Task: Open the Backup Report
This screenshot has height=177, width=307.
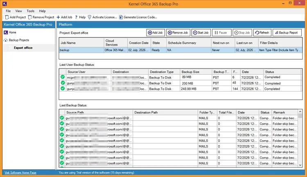Action: pyautogui.click(x=287, y=33)
